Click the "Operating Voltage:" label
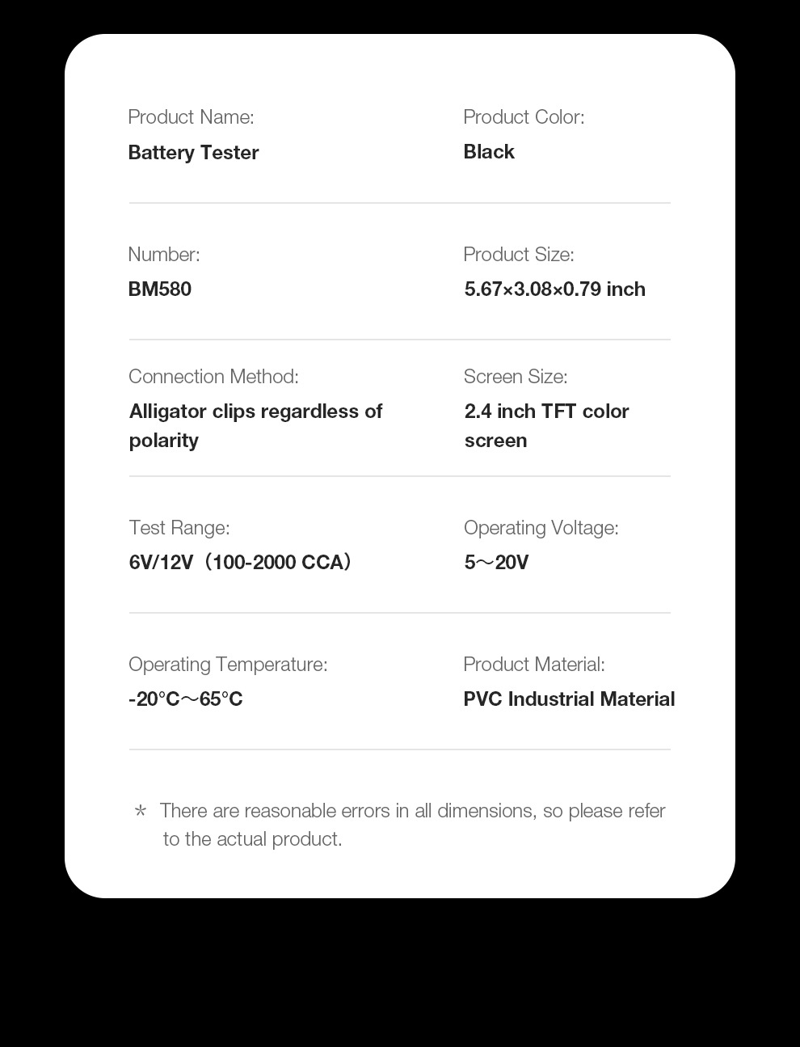 point(541,528)
